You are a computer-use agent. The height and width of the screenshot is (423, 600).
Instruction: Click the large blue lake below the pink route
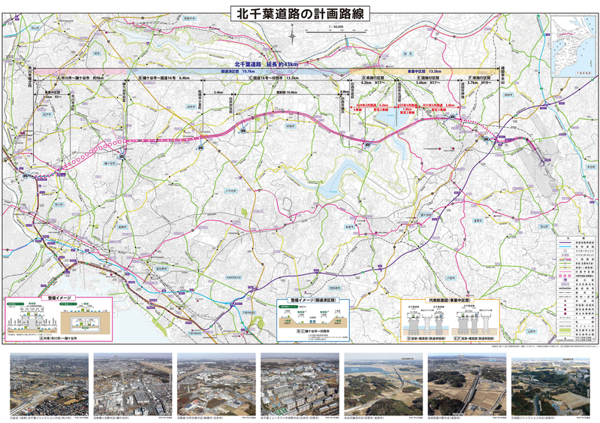click(336, 179)
